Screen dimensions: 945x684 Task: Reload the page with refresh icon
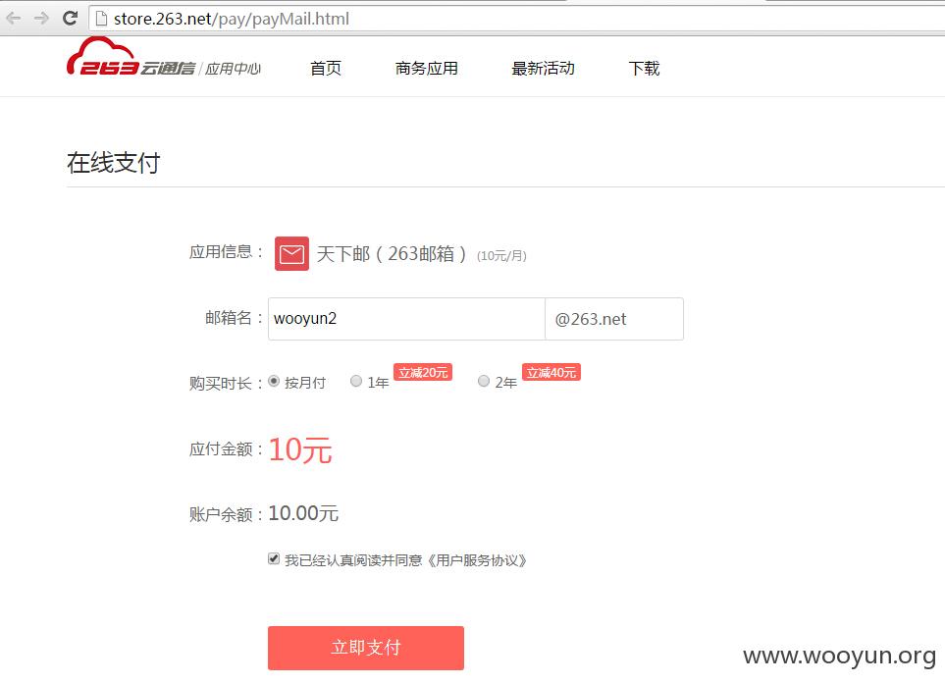tap(70, 18)
